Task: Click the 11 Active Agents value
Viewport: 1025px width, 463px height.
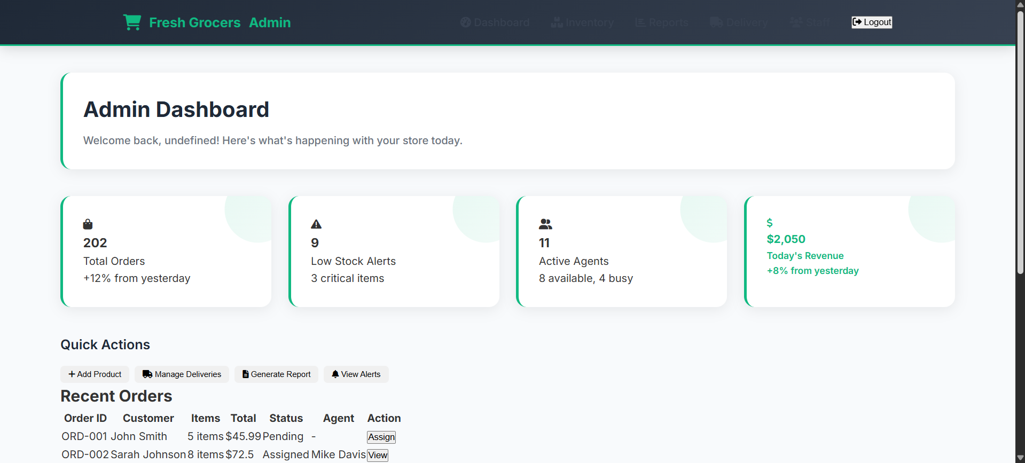Action: (544, 243)
